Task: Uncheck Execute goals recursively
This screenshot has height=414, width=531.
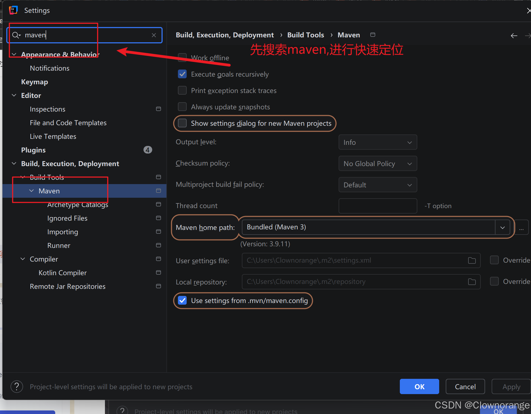Action: click(x=182, y=74)
